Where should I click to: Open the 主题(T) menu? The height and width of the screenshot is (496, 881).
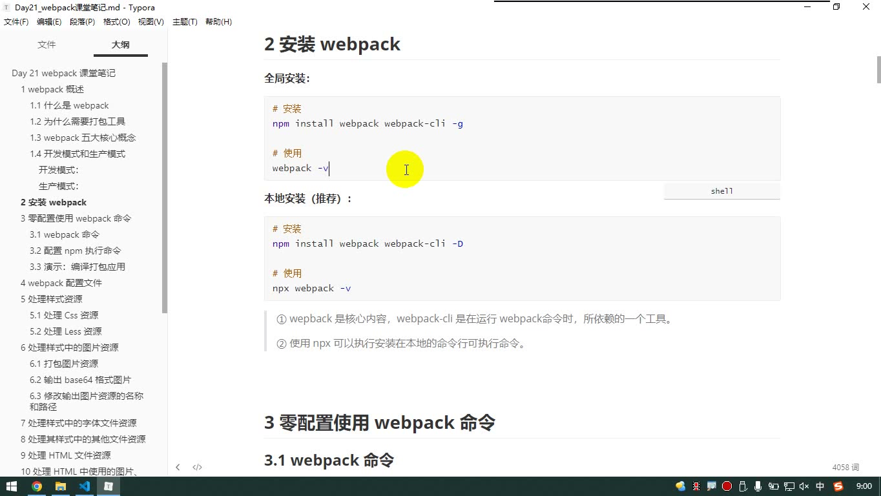click(185, 22)
